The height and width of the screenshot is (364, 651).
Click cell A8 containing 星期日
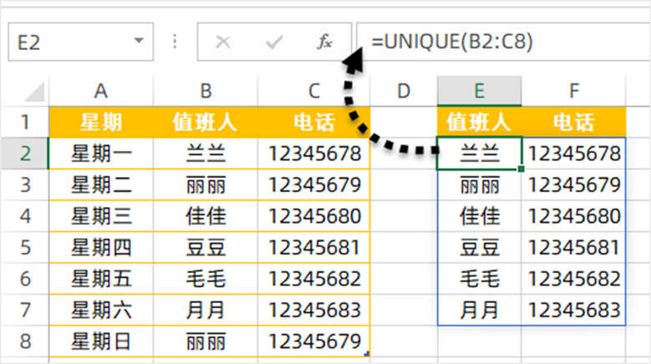coord(101,342)
